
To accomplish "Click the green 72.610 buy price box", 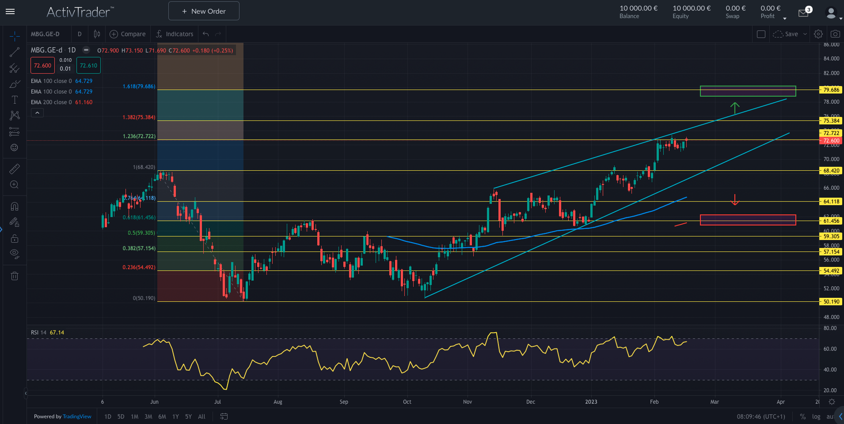I will pos(88,66).
